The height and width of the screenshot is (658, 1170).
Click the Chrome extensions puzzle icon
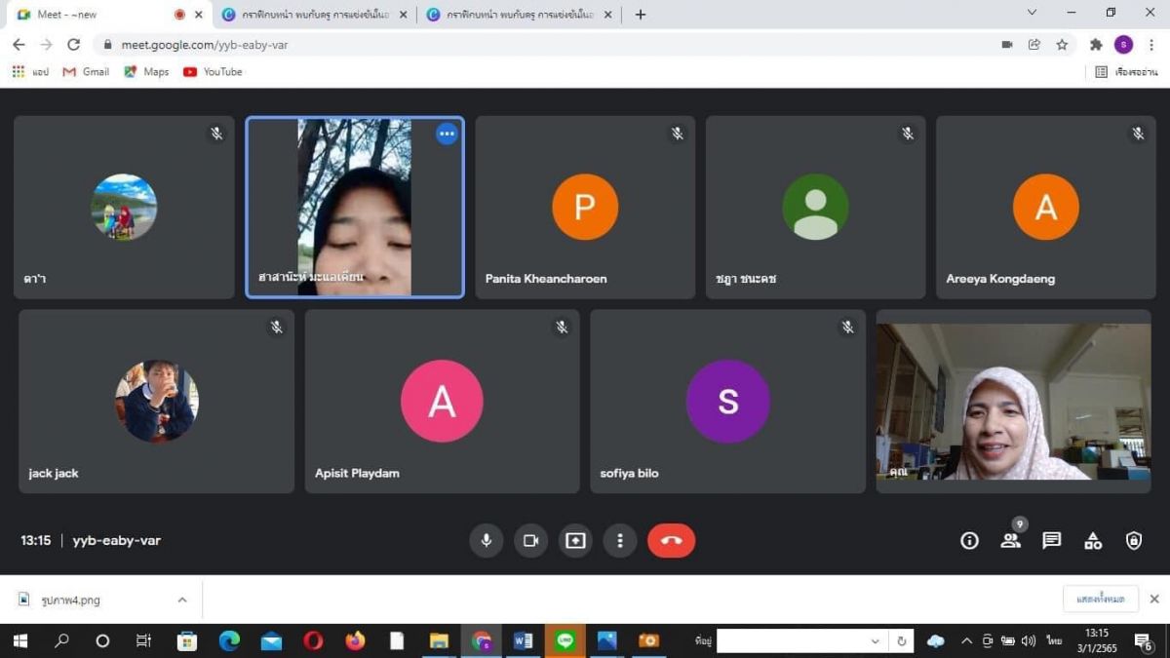(x=1096, y=45)
